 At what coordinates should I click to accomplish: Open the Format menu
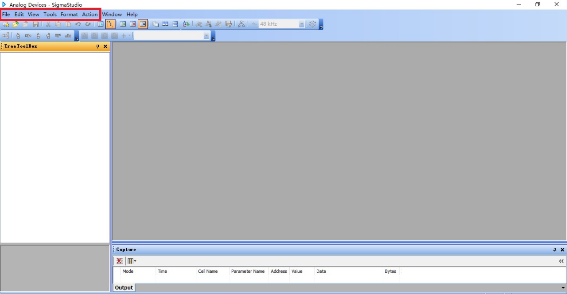click(69, 14)
